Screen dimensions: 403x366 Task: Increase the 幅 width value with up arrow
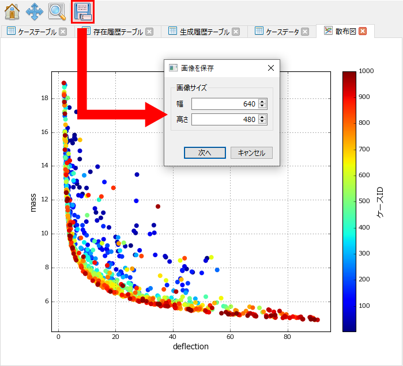[x=263, y=101]
